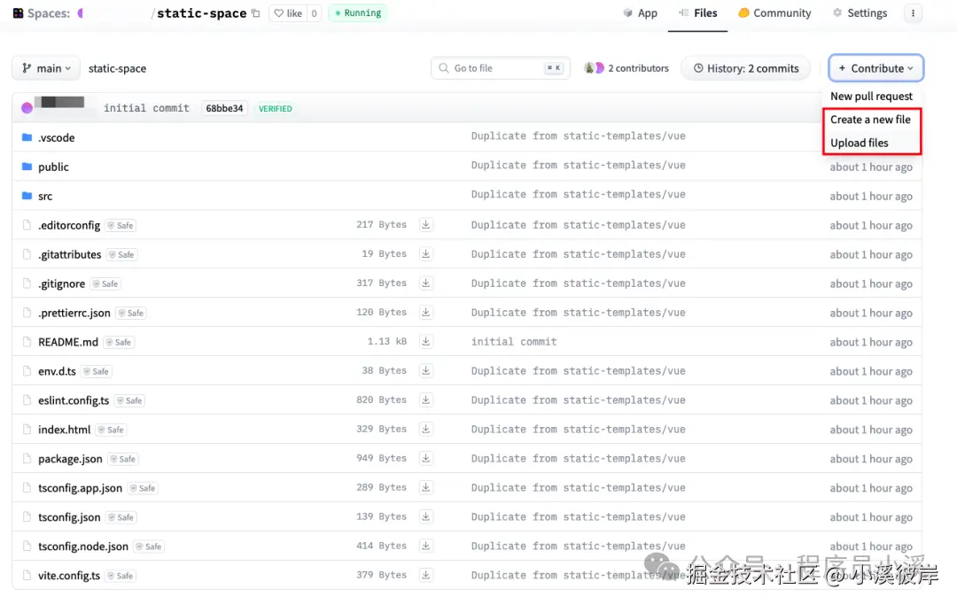This screenshot has height=605, width=957.
Task: Open the .gitignore file
Action: tap(62, 283)
